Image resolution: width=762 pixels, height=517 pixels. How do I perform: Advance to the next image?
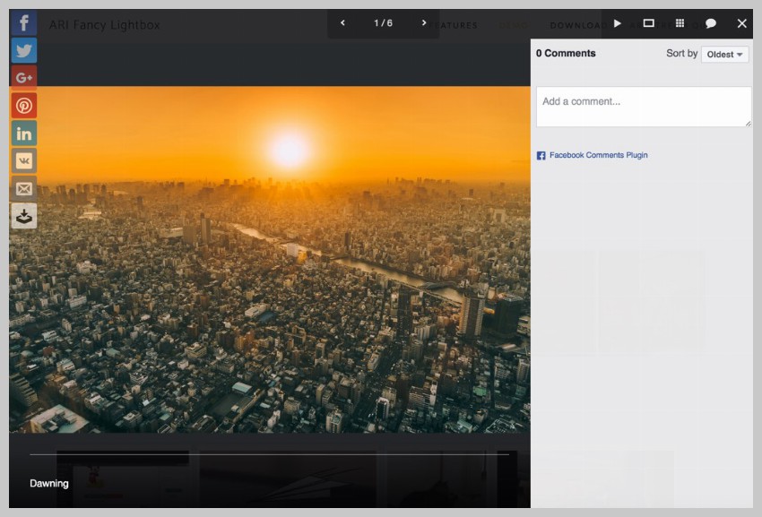click(424, 23)
